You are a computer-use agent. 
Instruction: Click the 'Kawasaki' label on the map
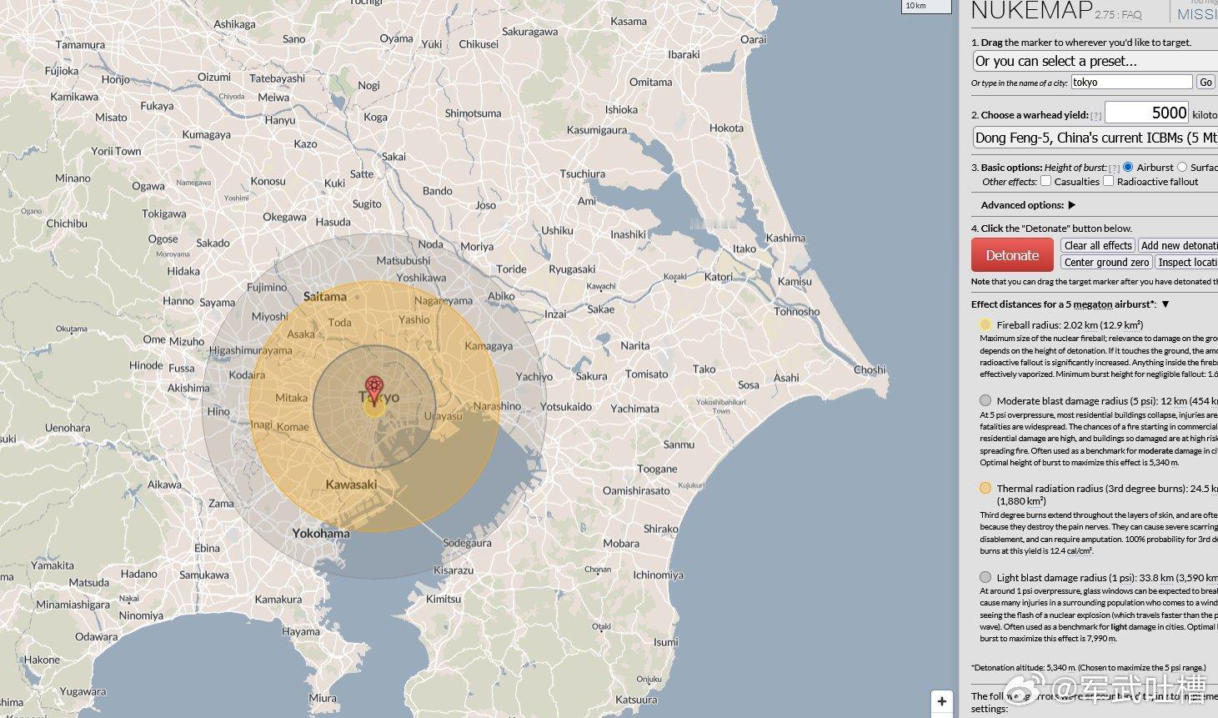(351, 485)
